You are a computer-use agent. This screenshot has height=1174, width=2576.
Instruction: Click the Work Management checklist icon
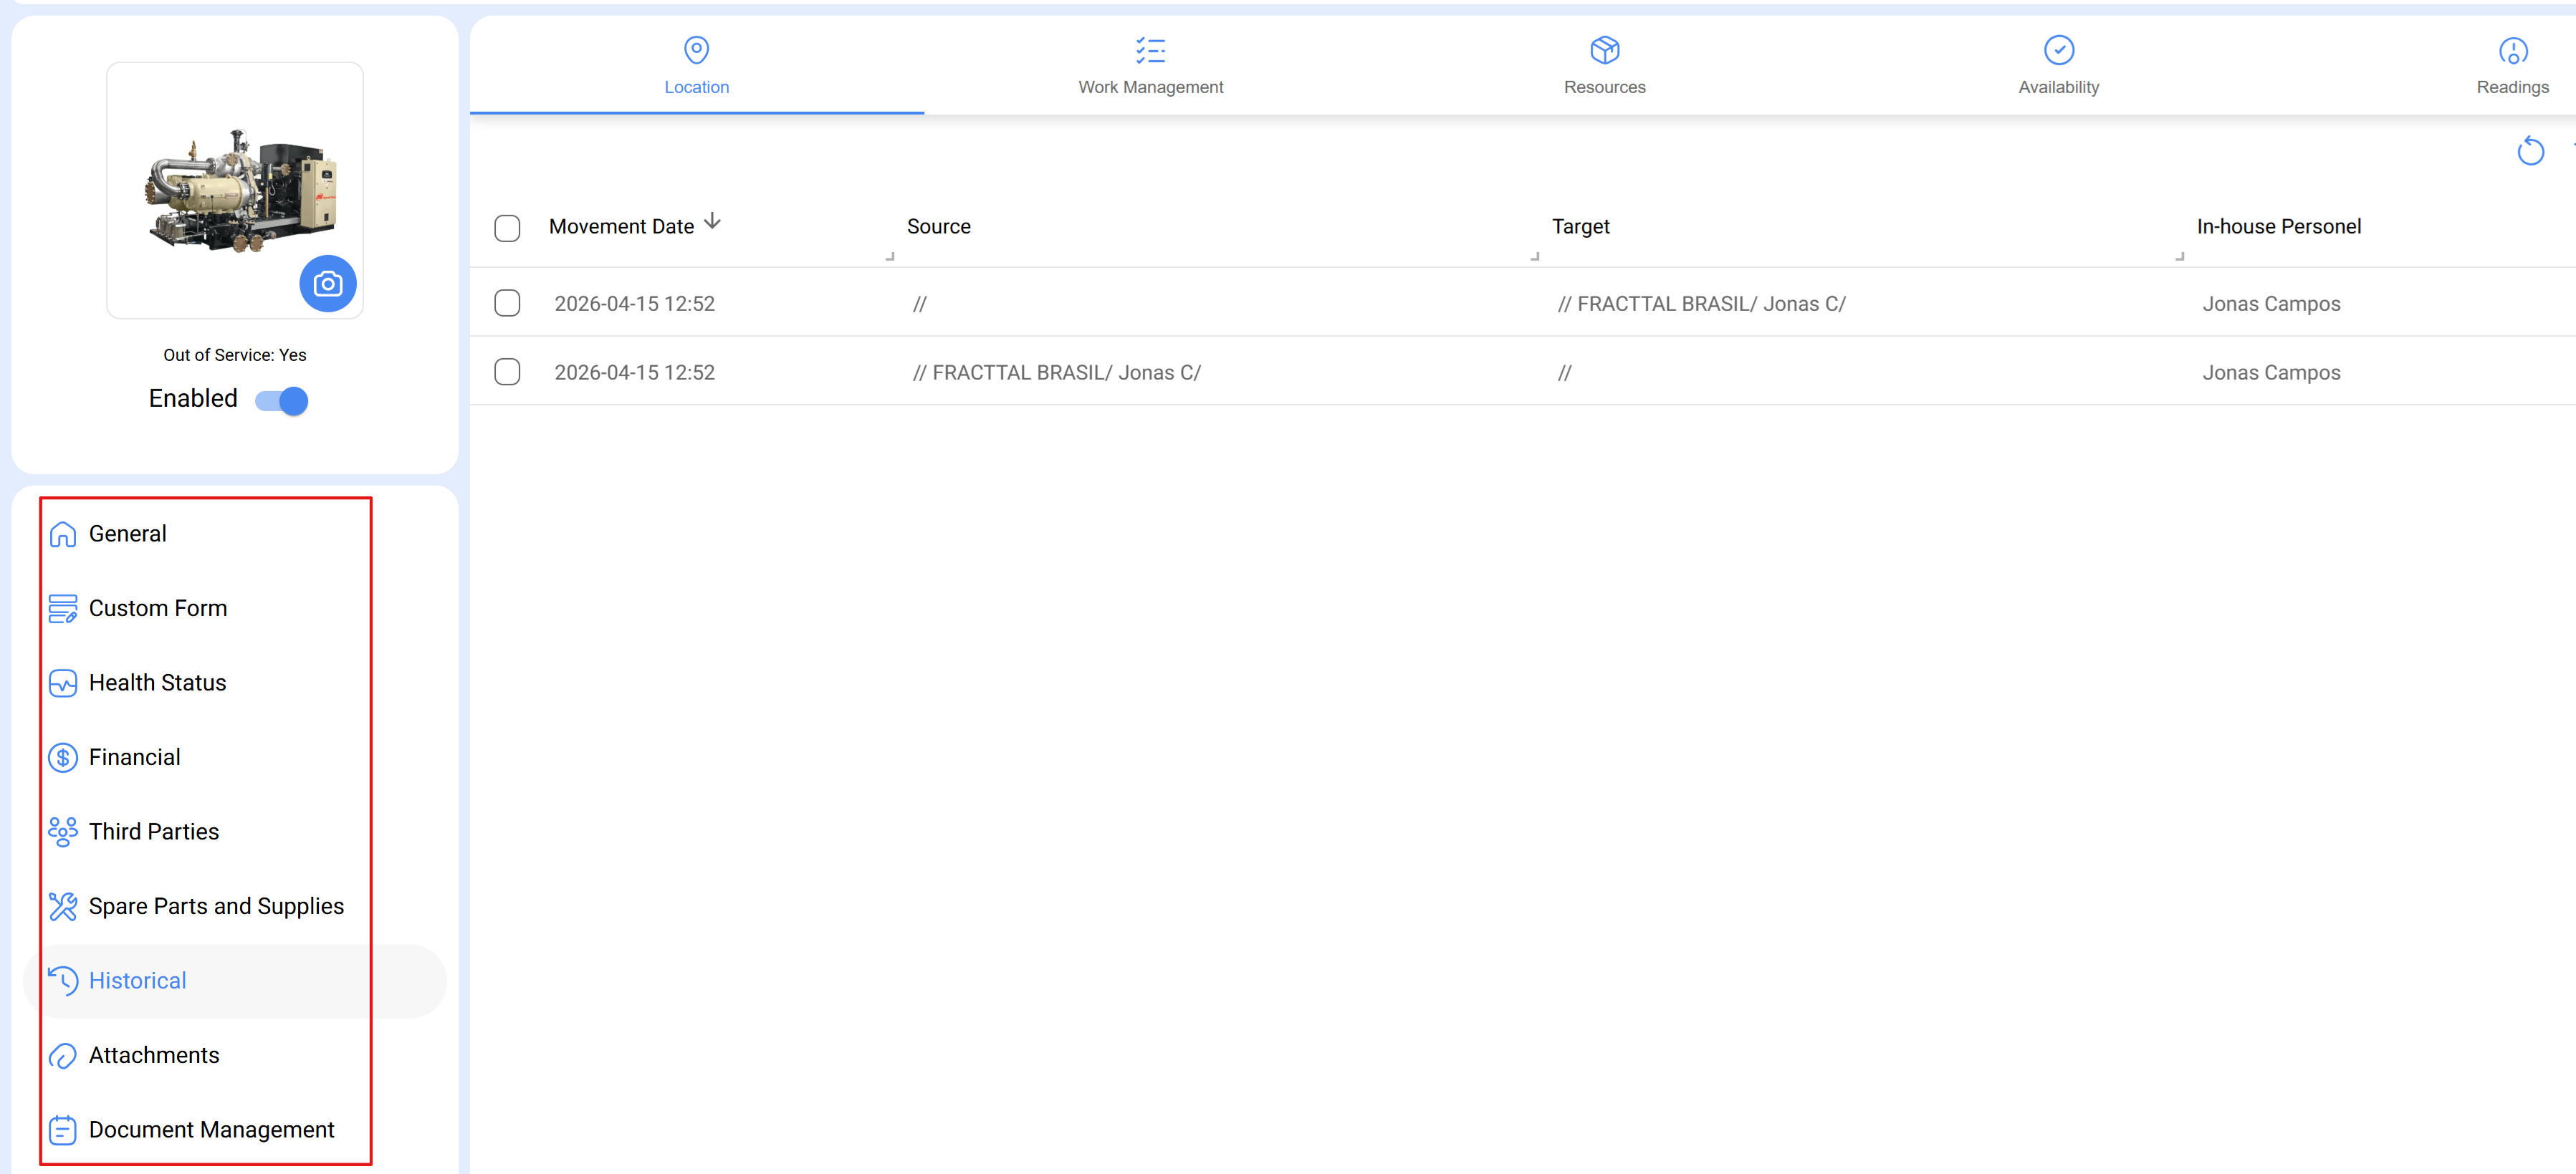pyautogui.click(x=1150, y=50)
